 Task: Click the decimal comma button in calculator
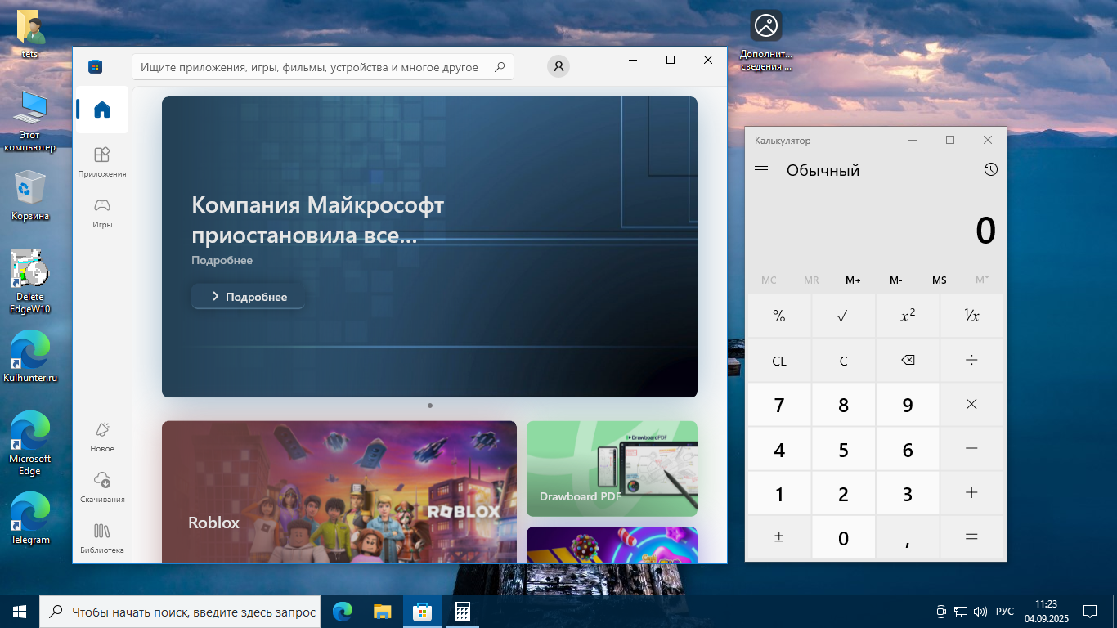(x=908, y=536)
